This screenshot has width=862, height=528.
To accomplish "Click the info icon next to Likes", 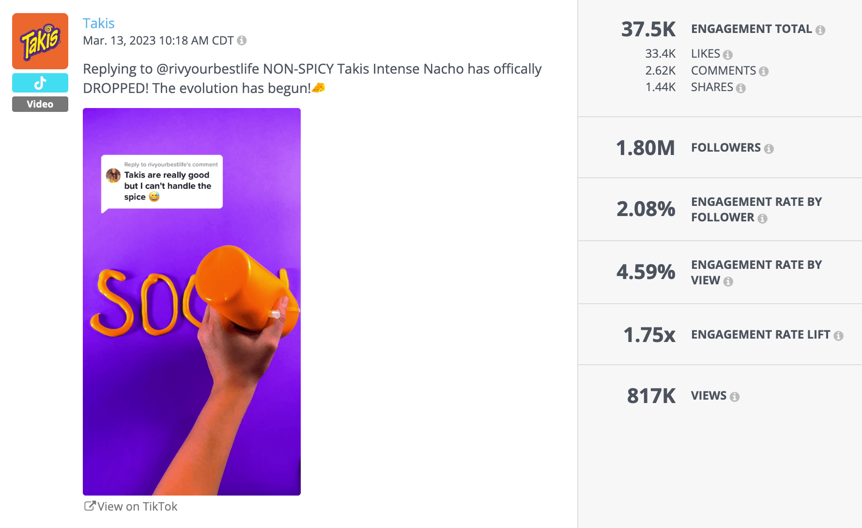I will 728,54.
